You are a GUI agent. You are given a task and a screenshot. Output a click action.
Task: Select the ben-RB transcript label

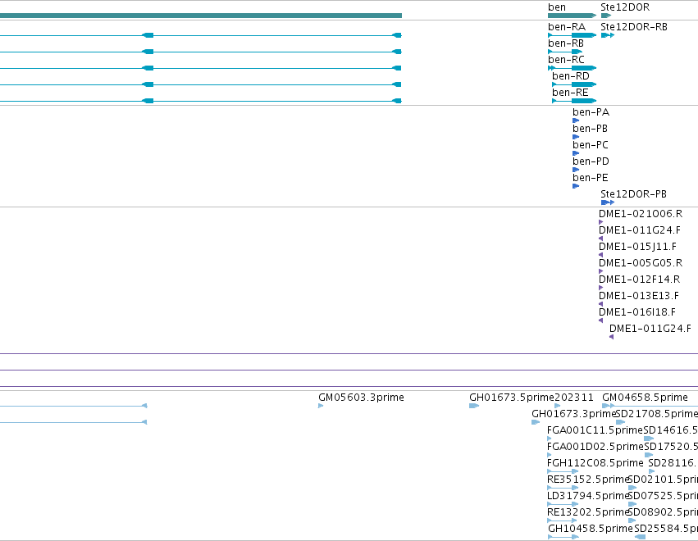point(565,43)
